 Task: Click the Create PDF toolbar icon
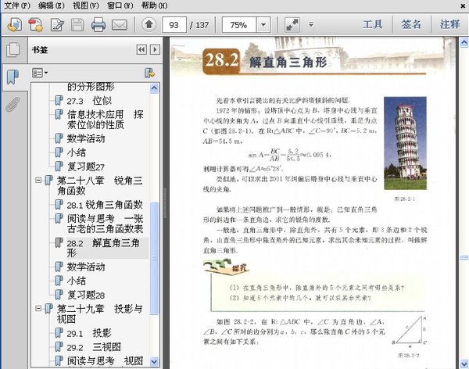[x=14, y=25]
